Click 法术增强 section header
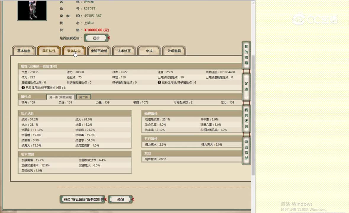This screenshot has height=213, width=349. pos(75,154)
